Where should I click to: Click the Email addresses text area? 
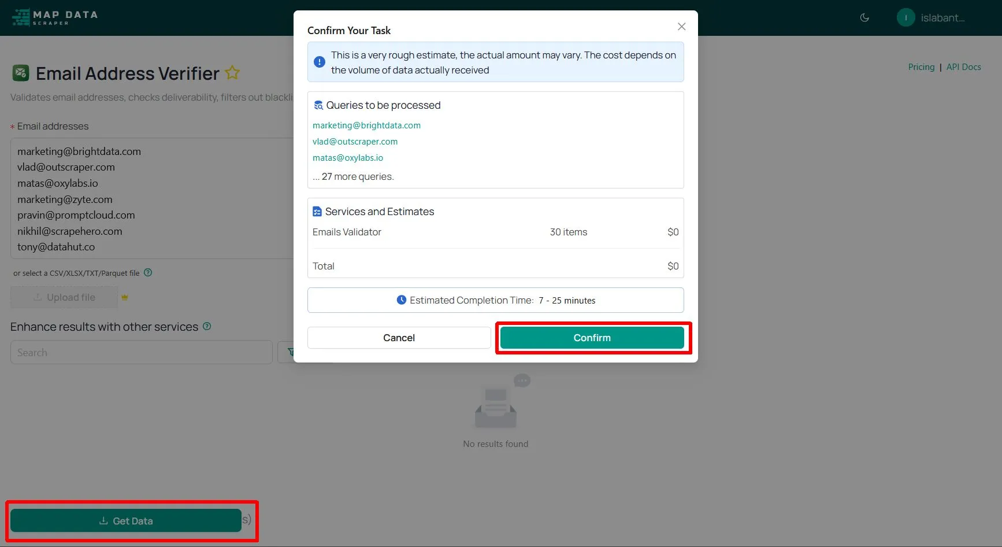click(153, 198)
